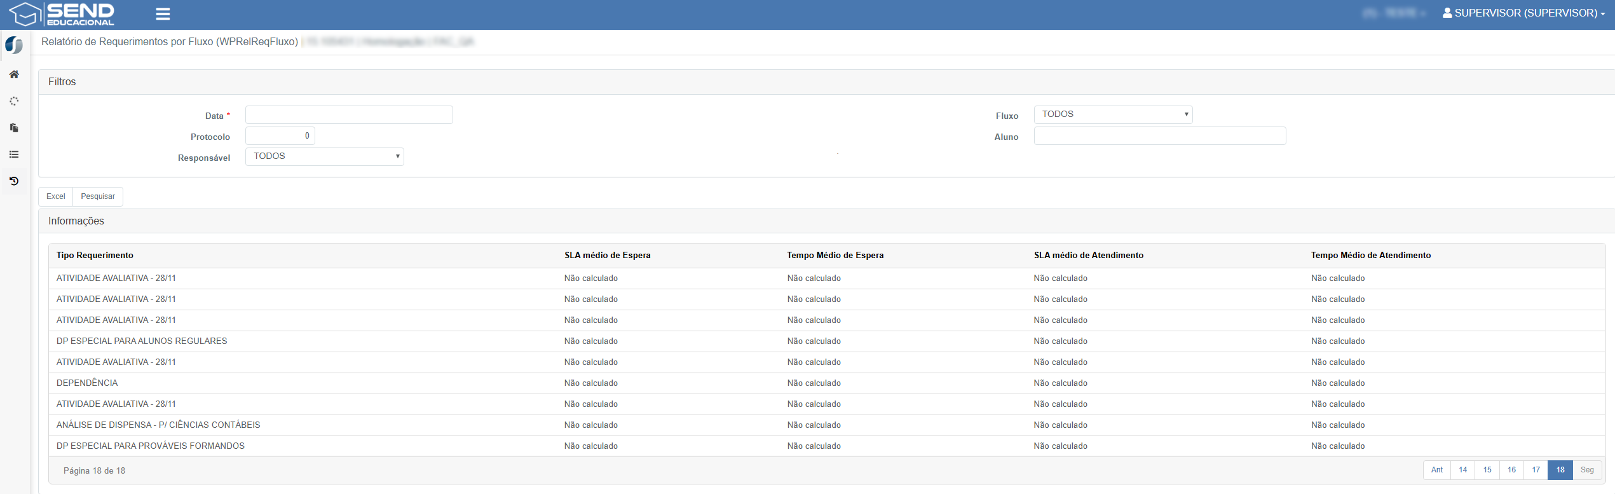Click Tempo Médio de Atendimento value for DP ESPECIAL PARA PROVÁVEIS FORMANDOS

[1338, 446]
